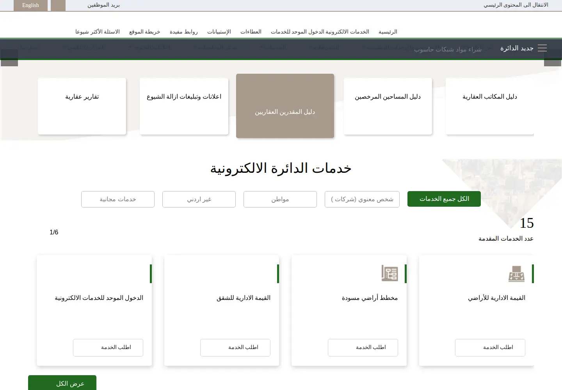
Task: Click the services count number 15
Action: tap(526, 223)
